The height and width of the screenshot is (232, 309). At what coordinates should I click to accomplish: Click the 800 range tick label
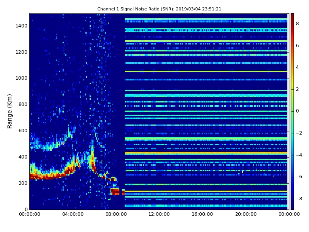pyautogui.click(x=23, y=104)
